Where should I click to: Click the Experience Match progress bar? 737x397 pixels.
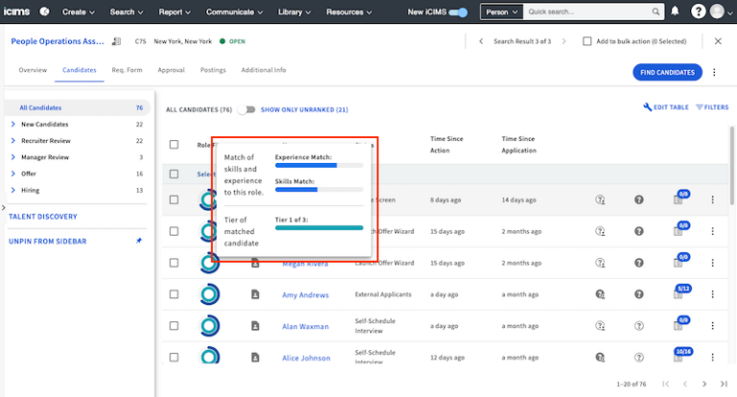[x=319, y=165]
